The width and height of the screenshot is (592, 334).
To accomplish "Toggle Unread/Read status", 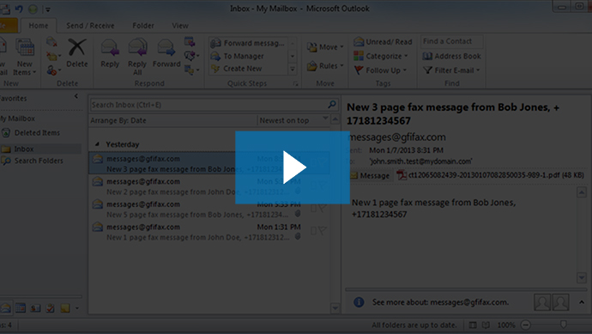I will [383, 41].
